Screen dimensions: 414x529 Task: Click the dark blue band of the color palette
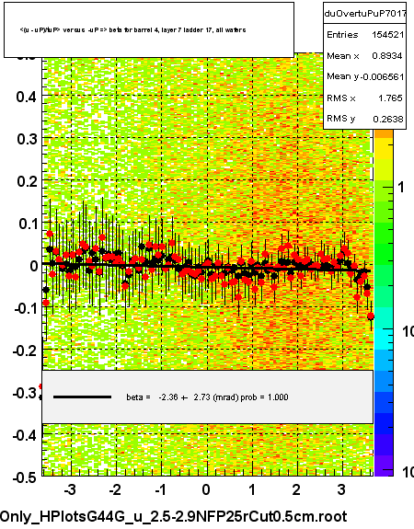click(x=384, y=424)
